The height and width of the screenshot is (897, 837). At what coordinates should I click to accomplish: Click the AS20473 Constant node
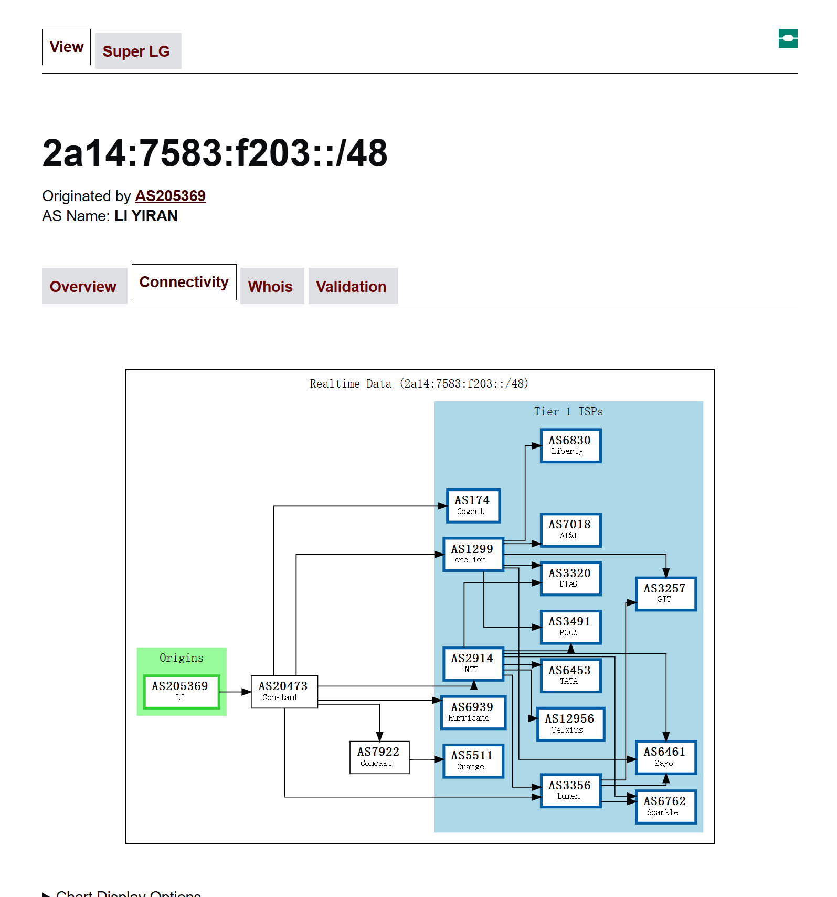tap(284, 692)
